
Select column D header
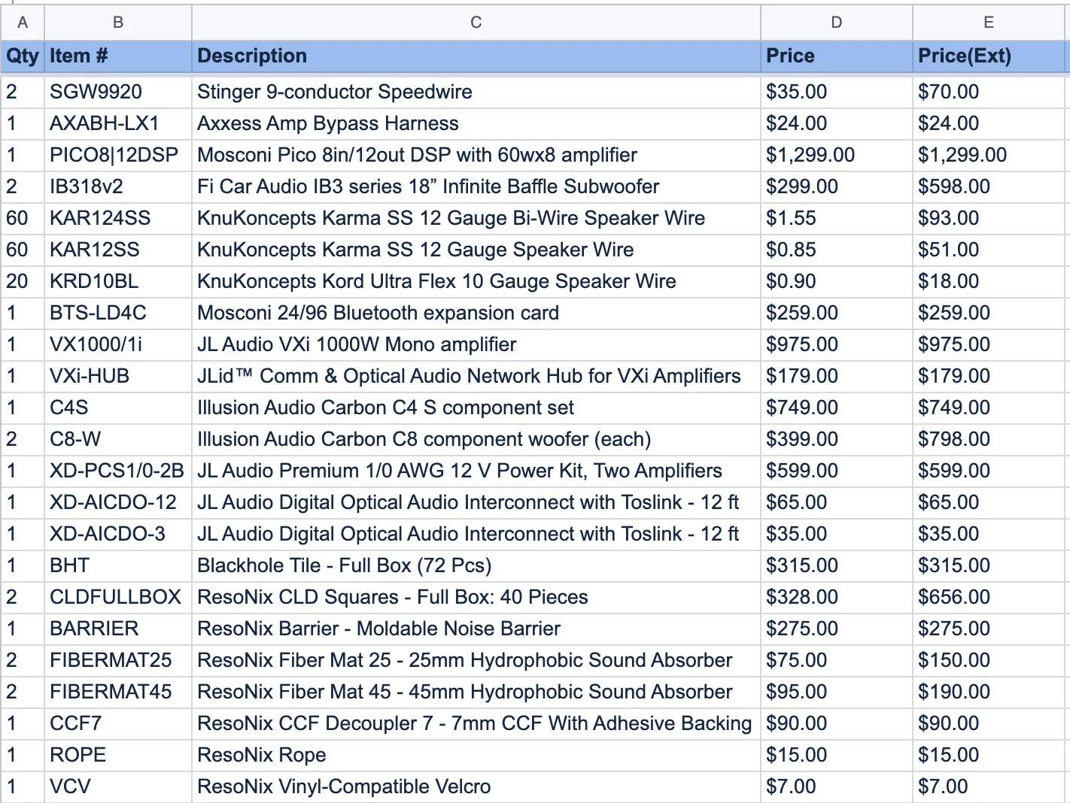coord(837,23)
